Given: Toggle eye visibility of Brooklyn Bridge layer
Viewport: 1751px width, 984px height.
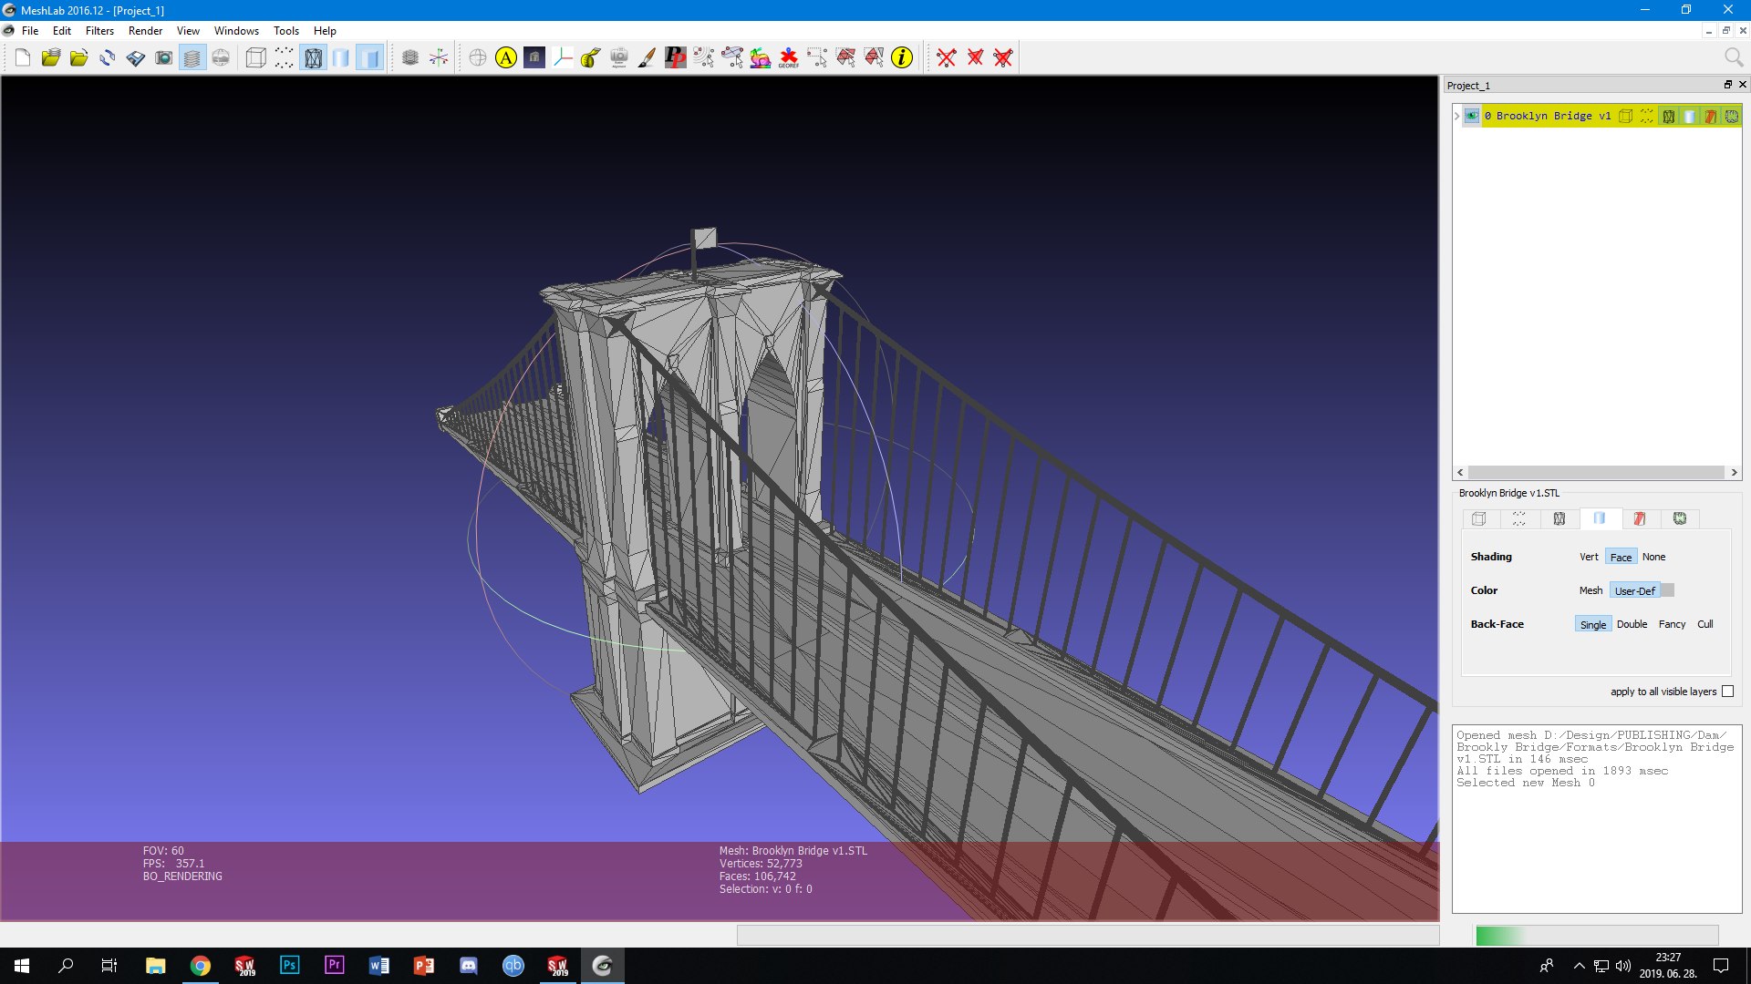Looking at the screenshot, I should pyautogui.click(x=1472, y=116).
